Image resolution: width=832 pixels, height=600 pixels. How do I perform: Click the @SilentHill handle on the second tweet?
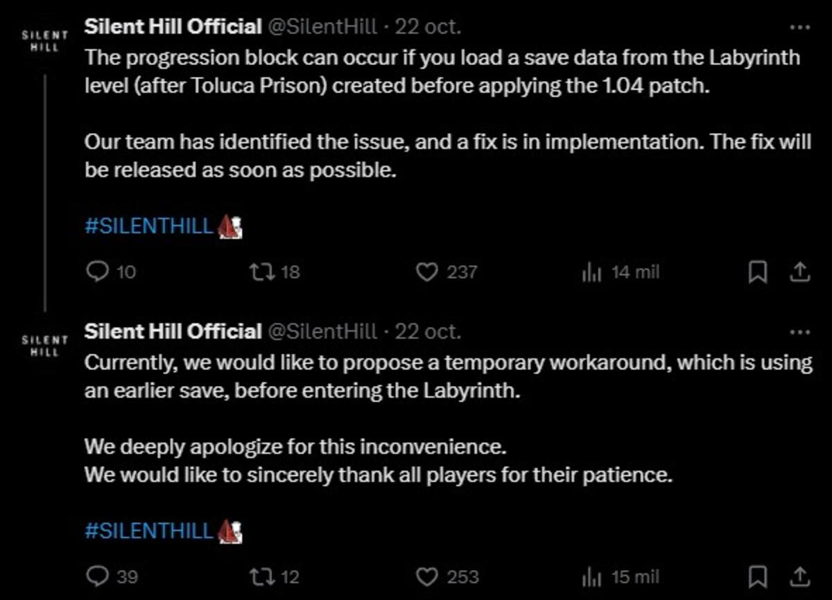[322, 331]
